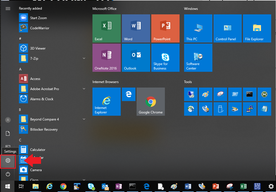Open the small Microsoft Edge tile

pyautogui.click(x=129, y=94)
